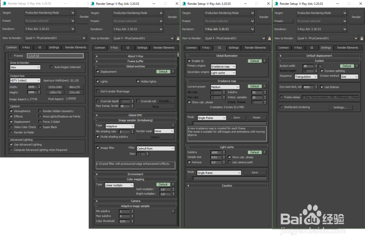Toggle Enable GI checkbox
Screen dimensions: 365x243
pyautogui.click(x=189, y=61)
